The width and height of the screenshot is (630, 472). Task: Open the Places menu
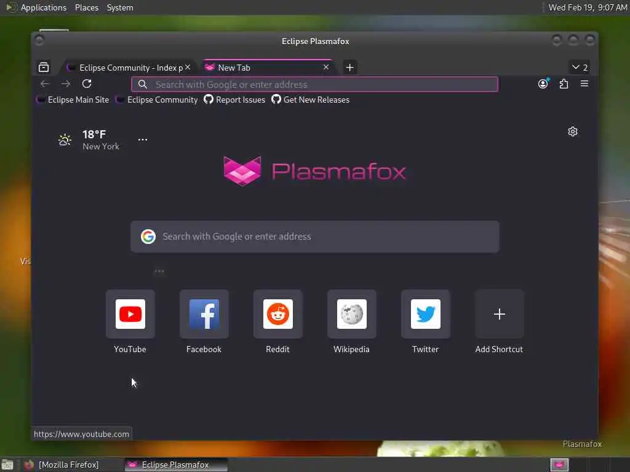point(87,7)
